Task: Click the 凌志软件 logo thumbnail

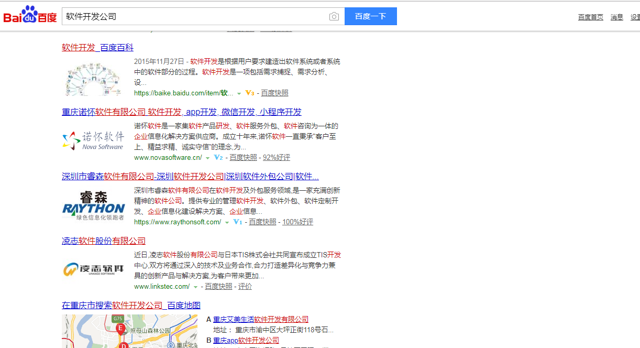Action: (x=94, y=269)
